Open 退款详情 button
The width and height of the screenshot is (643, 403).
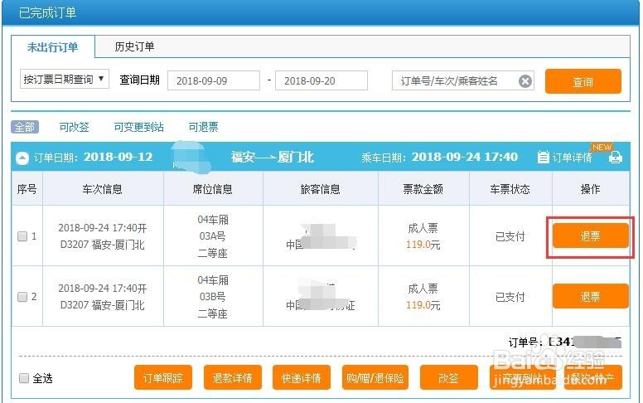(x=233, y=377)
